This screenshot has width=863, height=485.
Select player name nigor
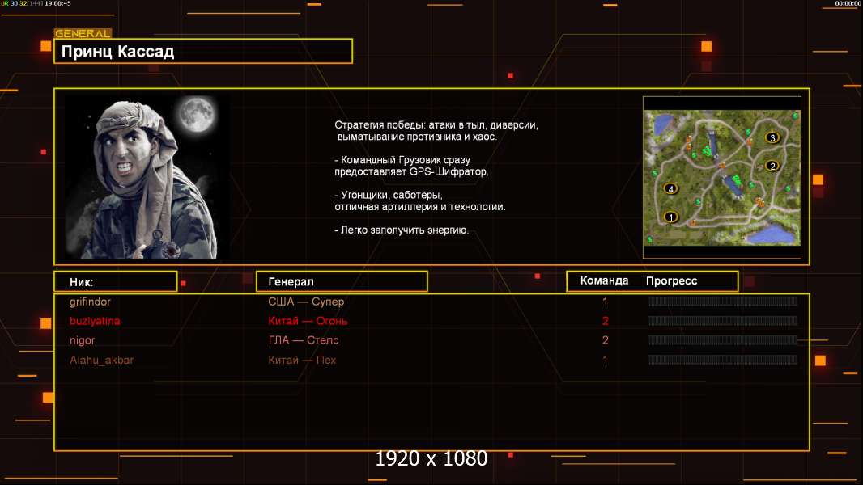click(x=82, y=340)
